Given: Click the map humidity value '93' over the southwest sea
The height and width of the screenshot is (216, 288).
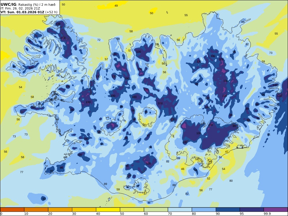Looking at the screenshot, I should (44, 199).
